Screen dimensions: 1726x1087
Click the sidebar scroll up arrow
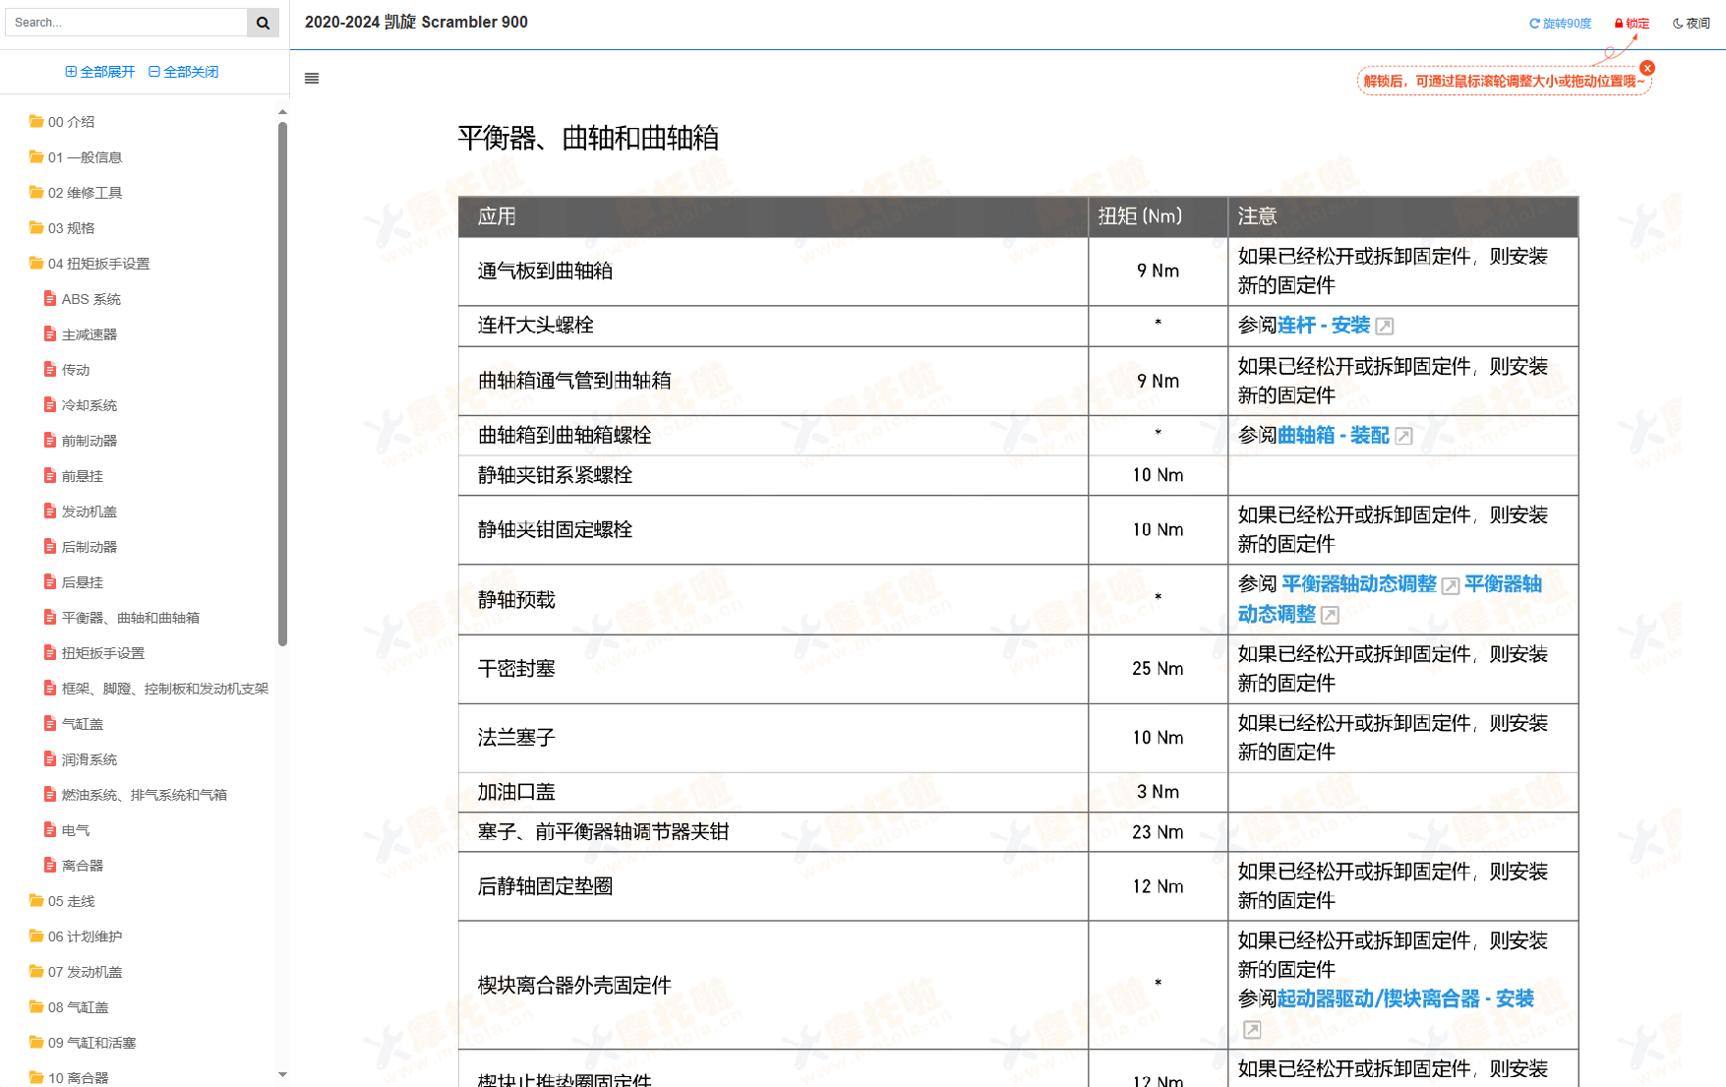(283, 112)
